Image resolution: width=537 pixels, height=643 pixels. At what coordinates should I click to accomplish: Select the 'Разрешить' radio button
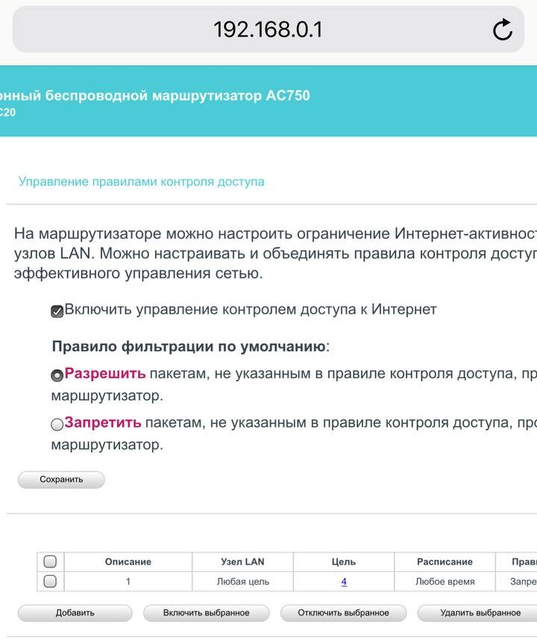tap(57, 376)
